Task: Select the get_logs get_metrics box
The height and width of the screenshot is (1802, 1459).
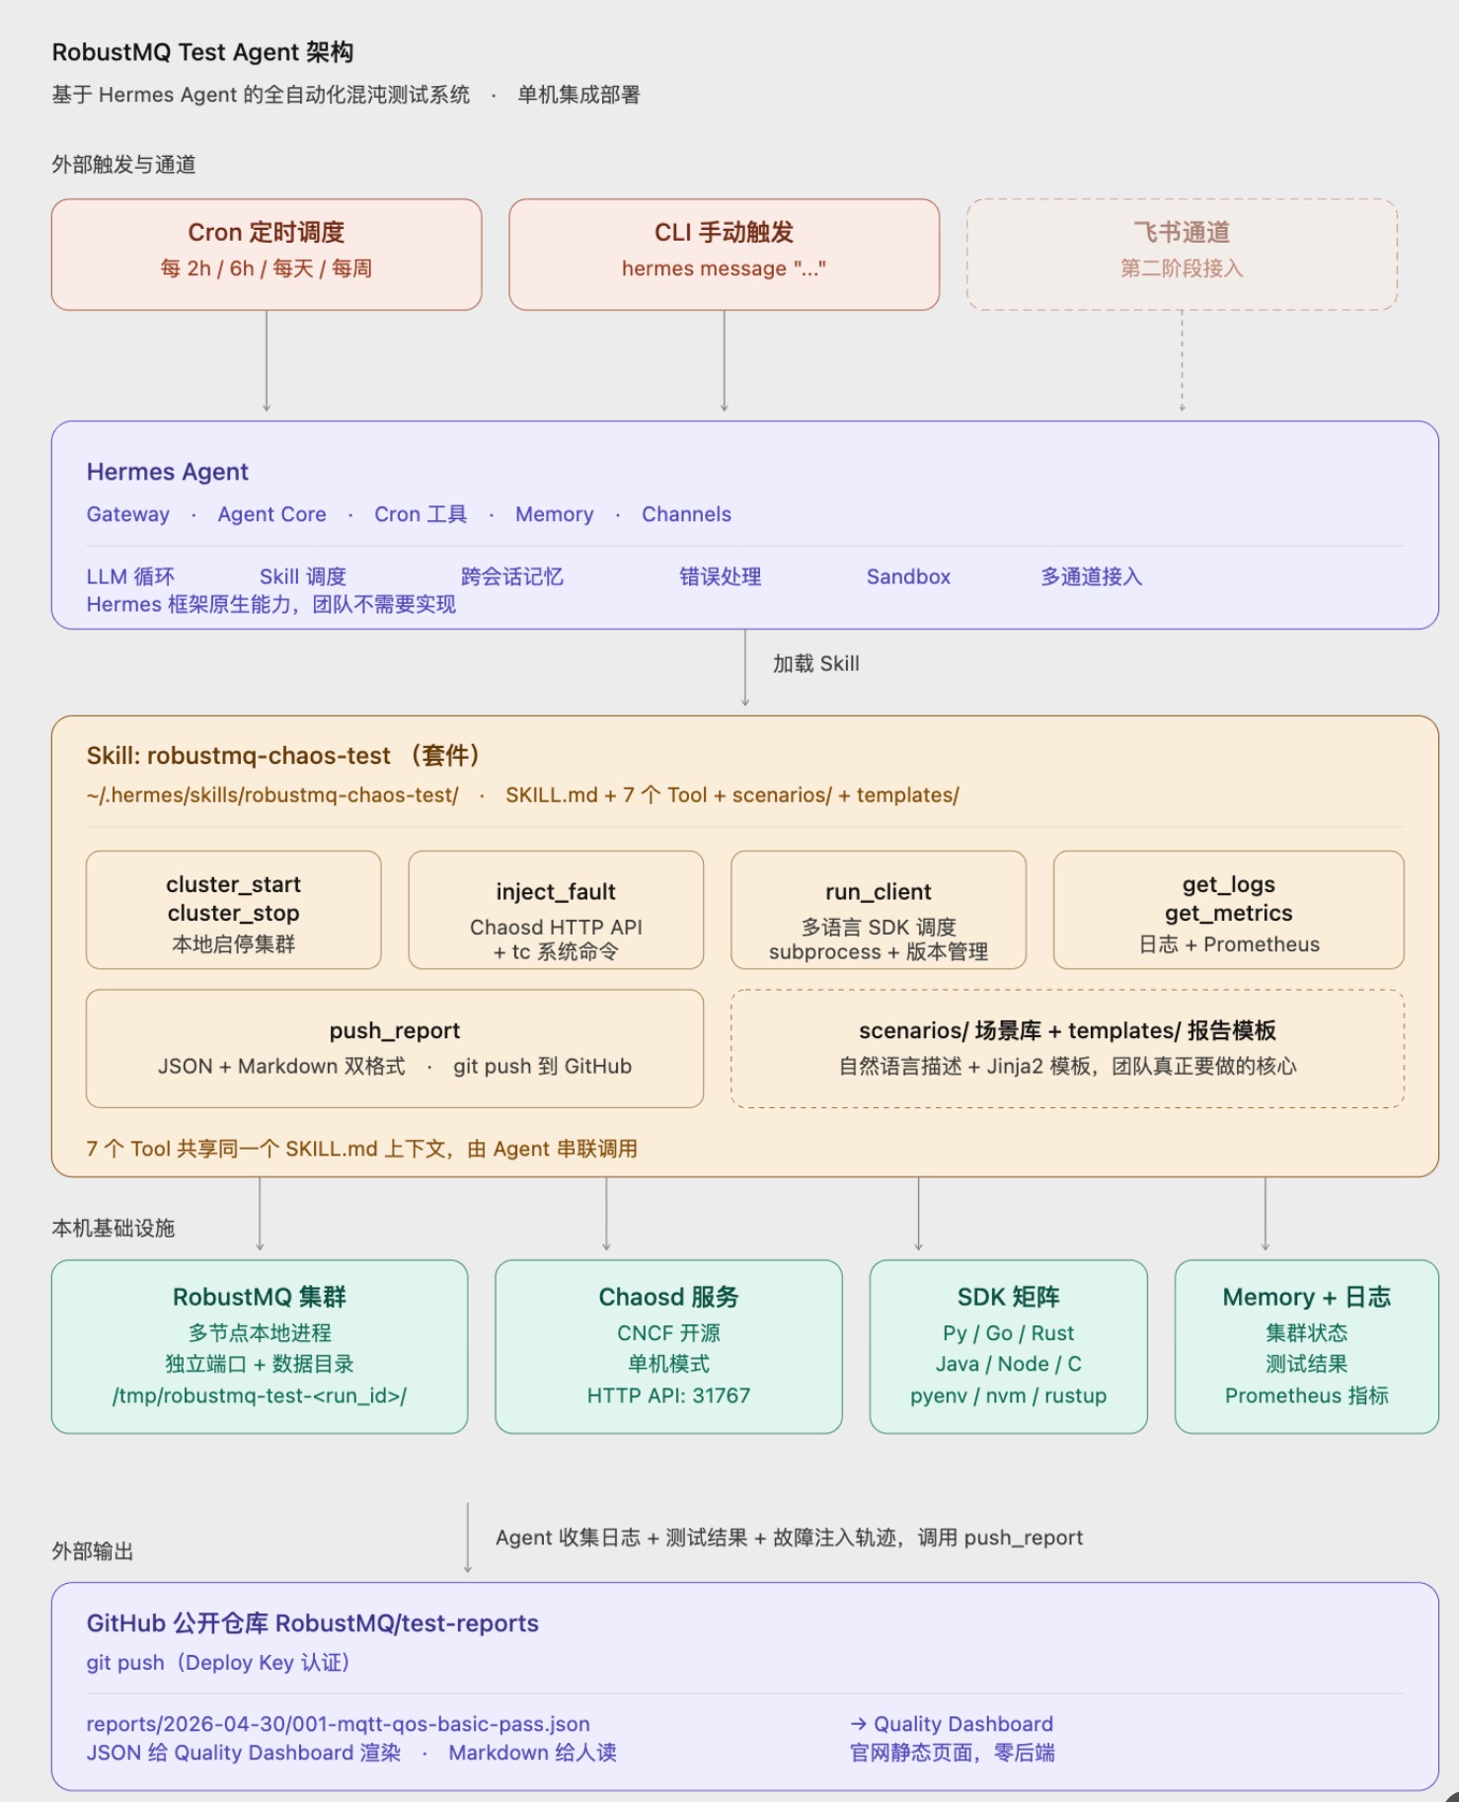Action: pyautogui.click(x=1228, y=910)
